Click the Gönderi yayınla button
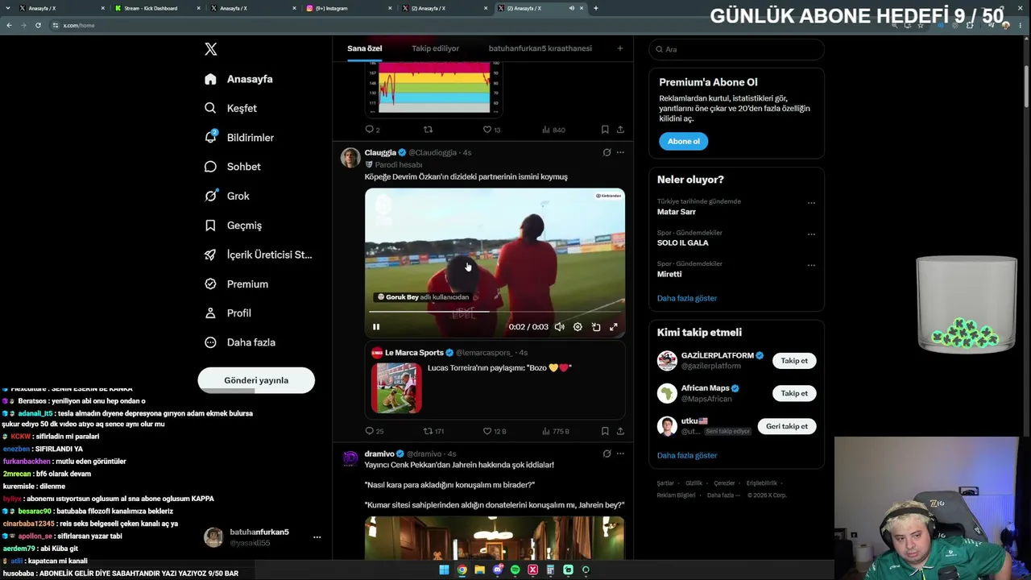The width and height of the screenshot is (1031, 580). (256, 380)
